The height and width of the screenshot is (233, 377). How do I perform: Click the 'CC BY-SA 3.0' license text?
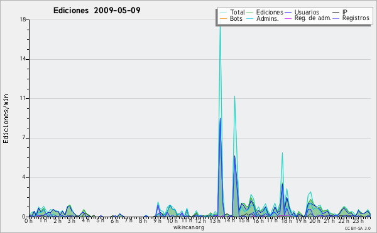(x=358, y=229)
